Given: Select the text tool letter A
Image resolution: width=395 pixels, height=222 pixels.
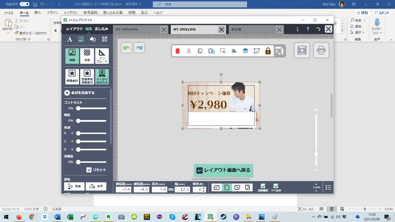Looking at the screenshot, I should coord(70,39).
